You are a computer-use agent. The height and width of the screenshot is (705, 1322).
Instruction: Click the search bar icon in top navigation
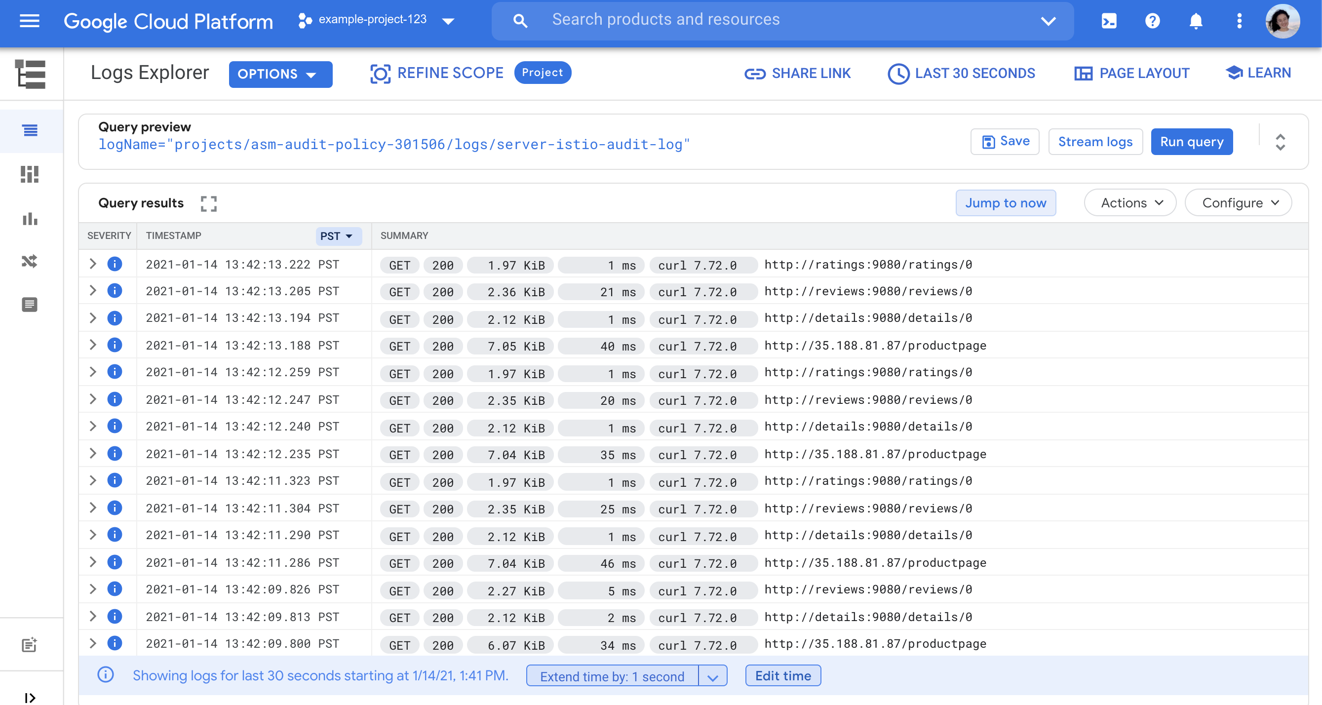click(519, 20)
